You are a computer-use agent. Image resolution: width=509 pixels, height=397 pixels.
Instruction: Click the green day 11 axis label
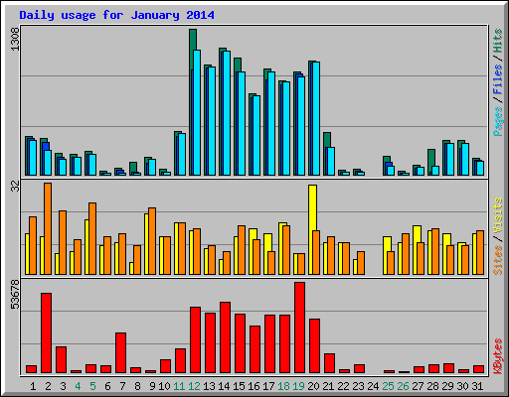click(179, 386)
